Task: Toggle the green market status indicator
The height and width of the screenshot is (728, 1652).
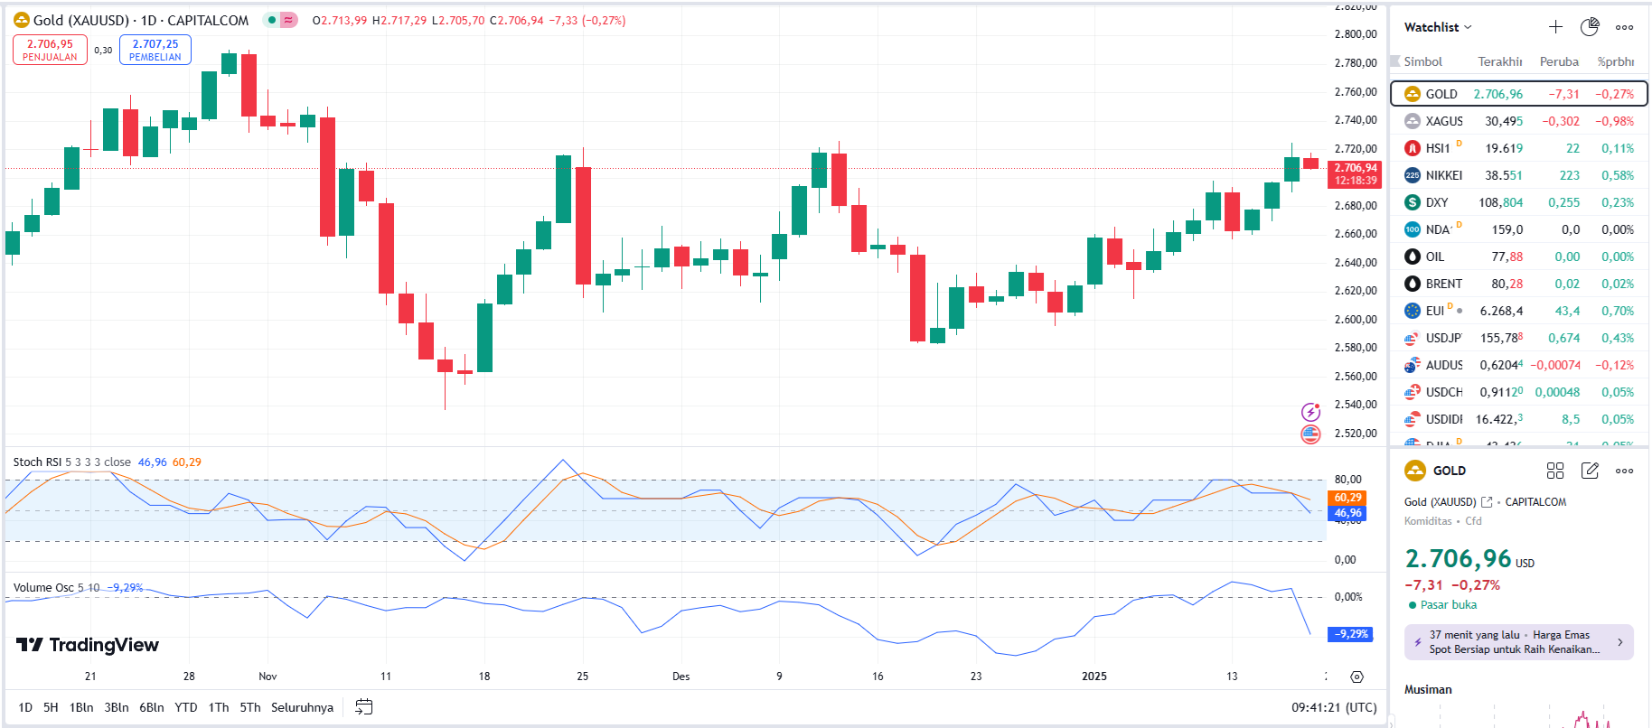Action: (271, 20)
